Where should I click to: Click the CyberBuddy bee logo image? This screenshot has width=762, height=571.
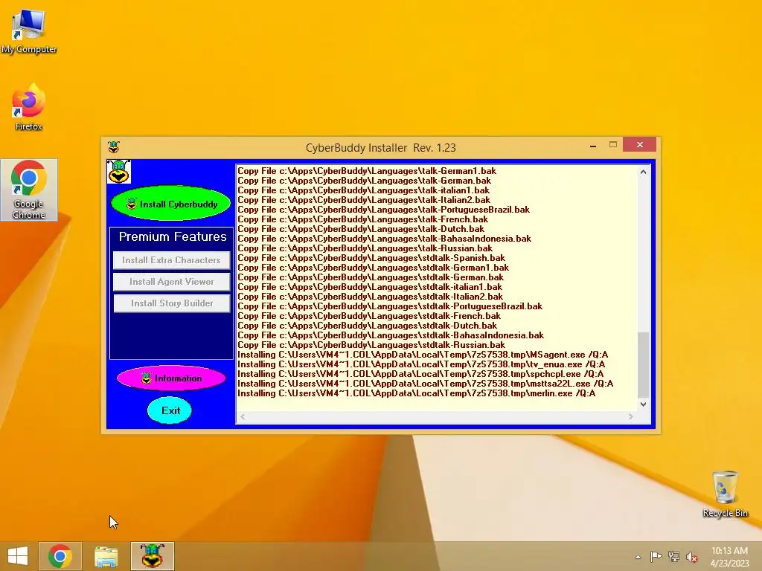point(118,172)
